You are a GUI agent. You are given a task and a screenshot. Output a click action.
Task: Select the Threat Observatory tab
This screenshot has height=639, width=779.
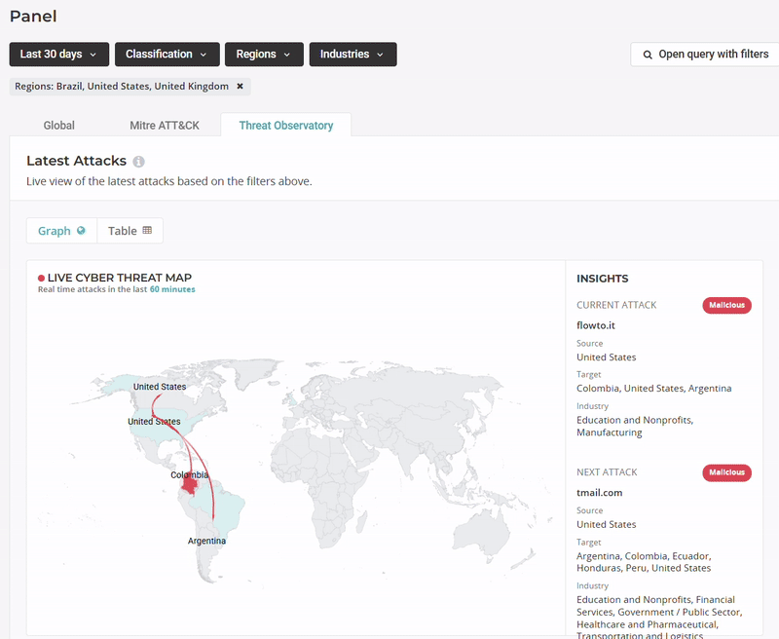point(285,126)
